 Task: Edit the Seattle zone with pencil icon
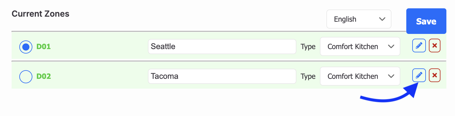419,46
